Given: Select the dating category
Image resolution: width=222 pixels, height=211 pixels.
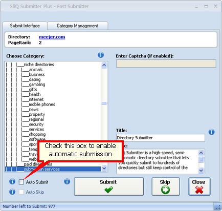Looking at the screenshot, I should point(35,79).
